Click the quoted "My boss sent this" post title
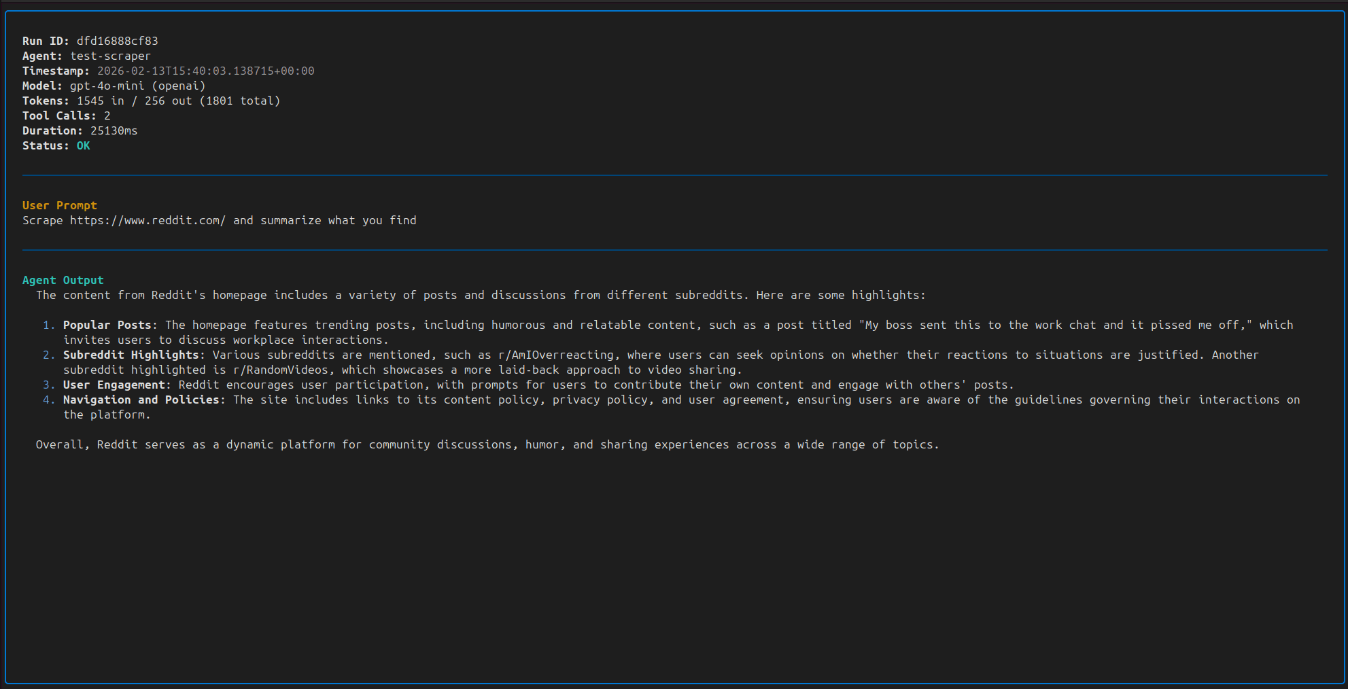This screenshot has height=689, width=1348. pos(1055,325)
